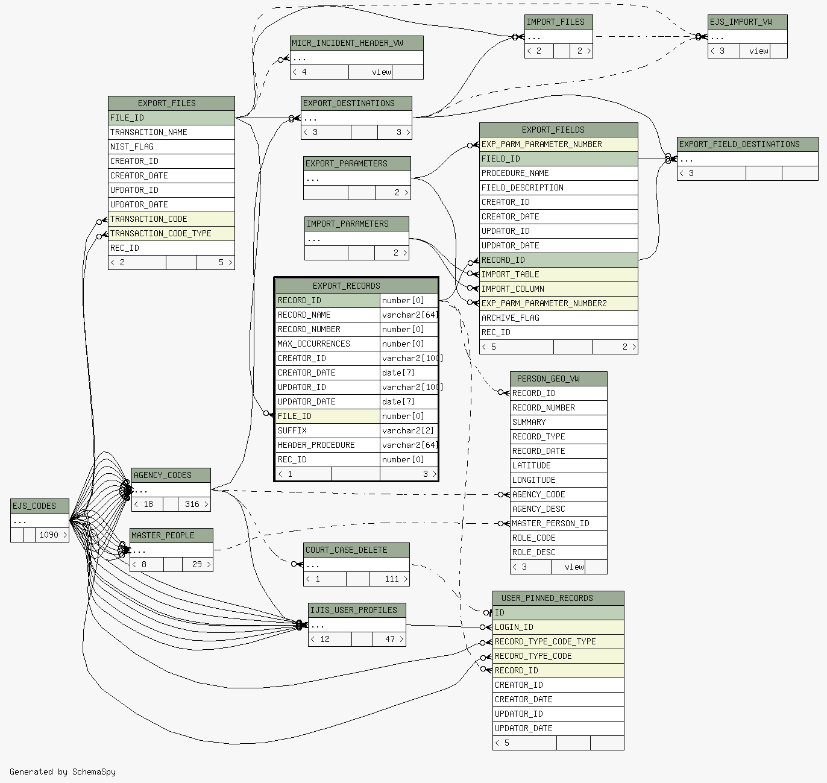Screen dimensions: 827x783
Task: Select RECORD_ID column in EXPORT_RECORDS
Action: click(328, 300)
